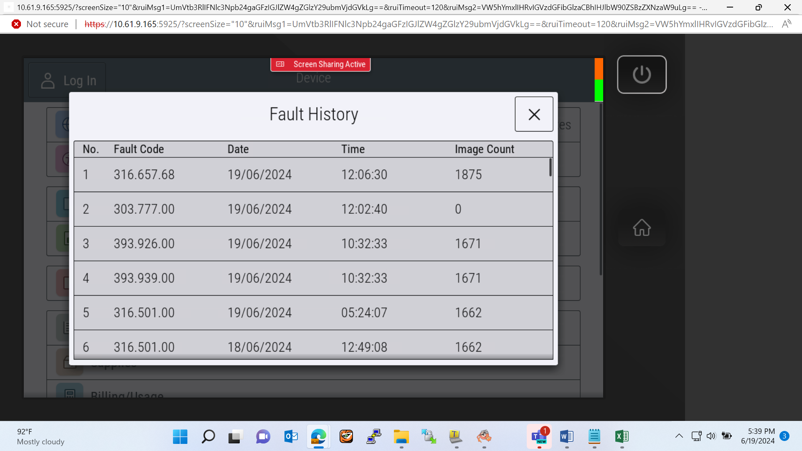Click the printer power button icon
The height and width of the screenshot is (451, 802).
[642, 75]
